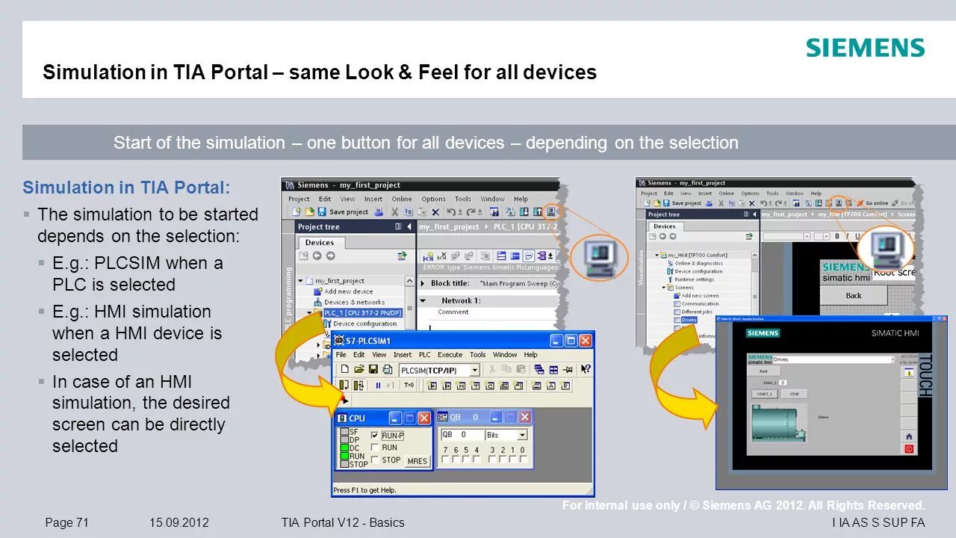Click the Cut scissors icon in left TIA toolbar
The image size is (956, 538).
[394, 211]
